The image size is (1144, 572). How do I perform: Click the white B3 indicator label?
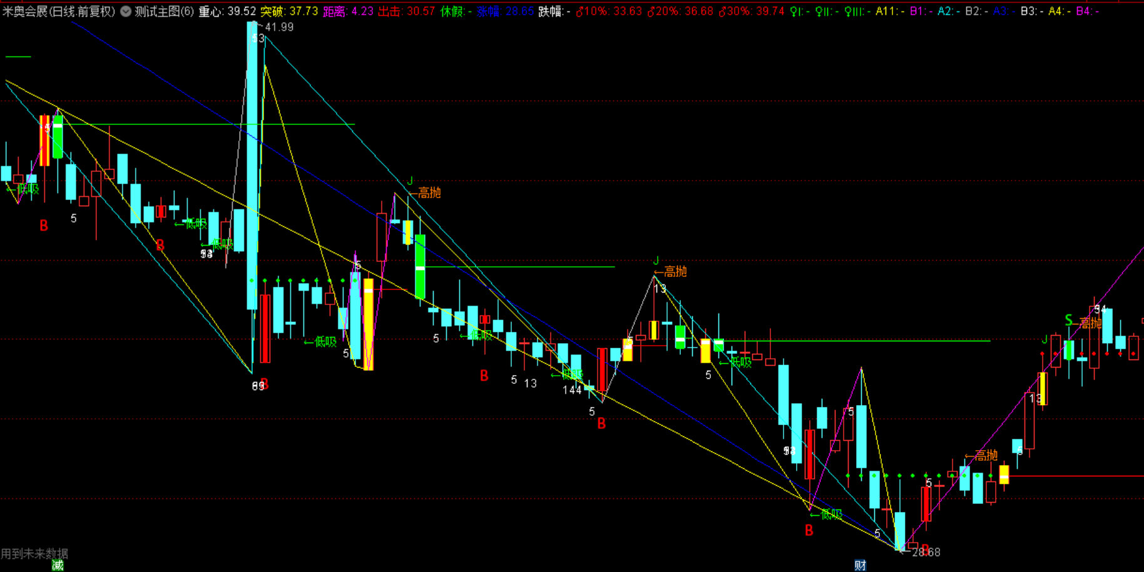tap(1032, 11)
